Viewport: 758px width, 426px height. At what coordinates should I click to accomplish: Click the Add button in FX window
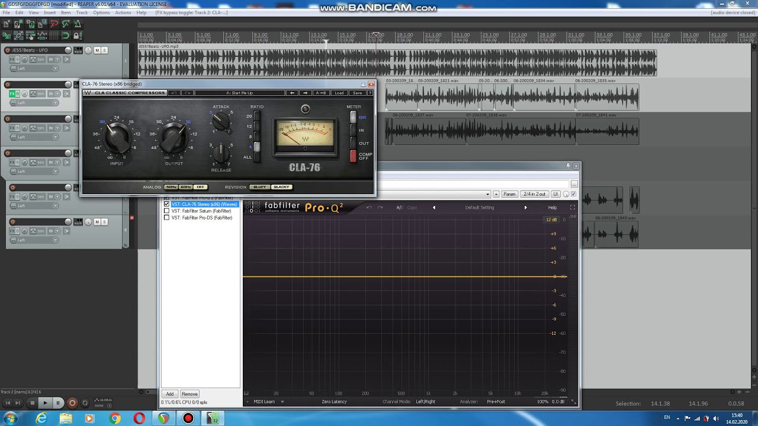point(170,394)
